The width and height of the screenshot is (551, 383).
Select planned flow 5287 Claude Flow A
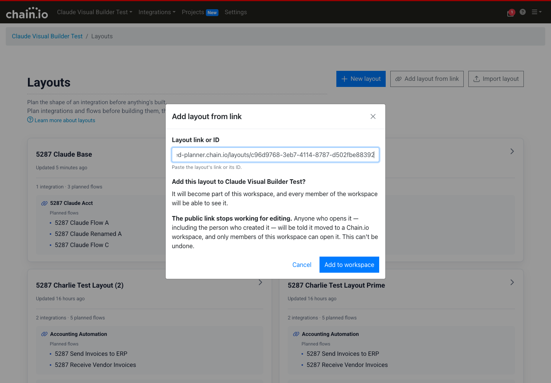click(82, 223)
